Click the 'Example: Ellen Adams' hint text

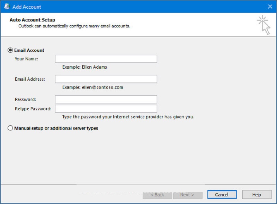click(84, 67)
